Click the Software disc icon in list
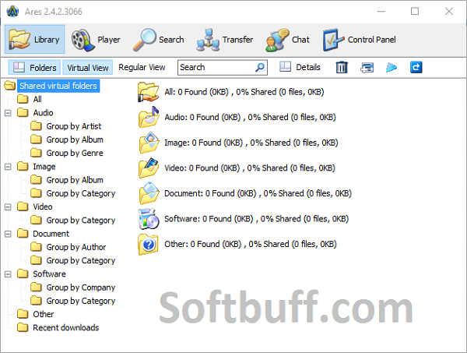The width and height of the screenshot is (467, 353). 149,219
